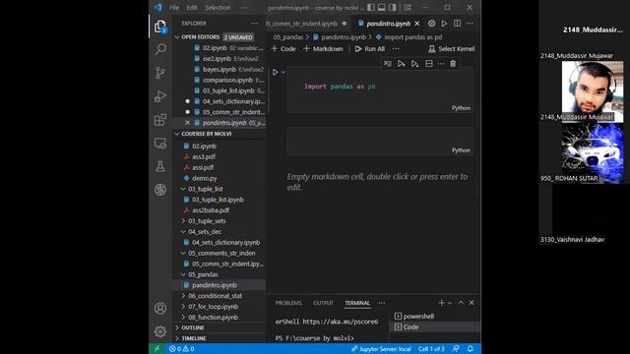Switch to the Problems panel tab
The image size is (630, 354).
288,303
